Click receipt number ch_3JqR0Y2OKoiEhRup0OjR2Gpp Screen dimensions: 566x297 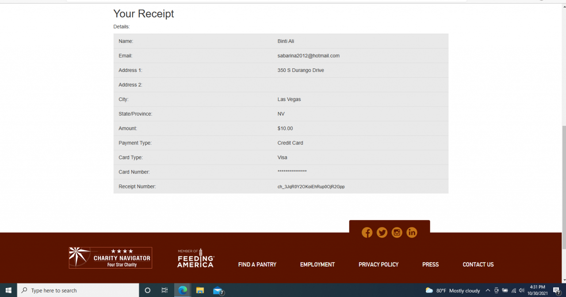(311, 187)
